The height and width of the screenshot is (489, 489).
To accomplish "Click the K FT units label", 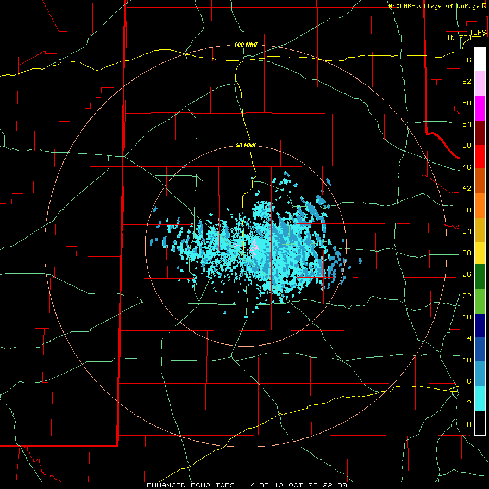I will coord(459,37).
